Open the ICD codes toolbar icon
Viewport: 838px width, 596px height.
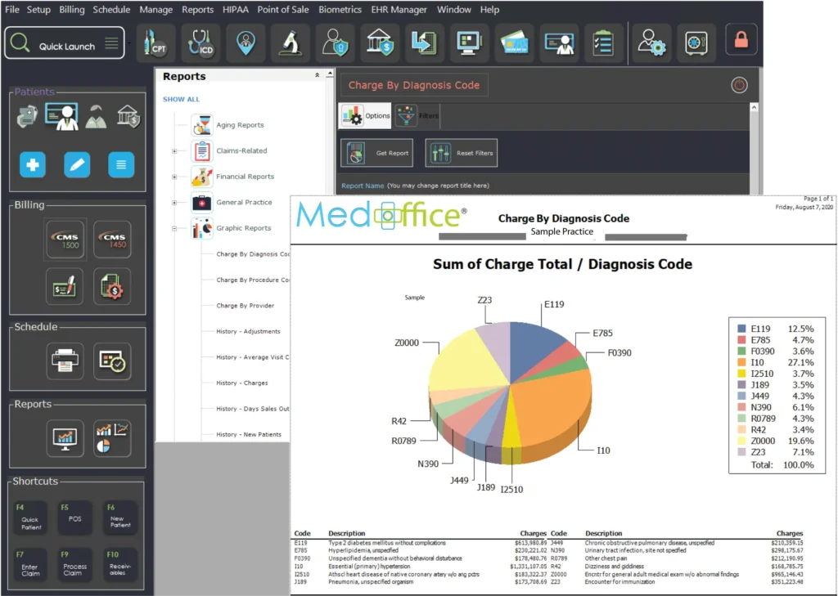(200, 43)
